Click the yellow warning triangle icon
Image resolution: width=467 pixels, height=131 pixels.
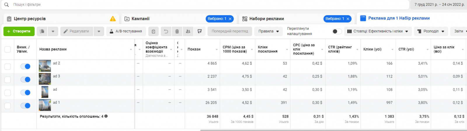113,19
